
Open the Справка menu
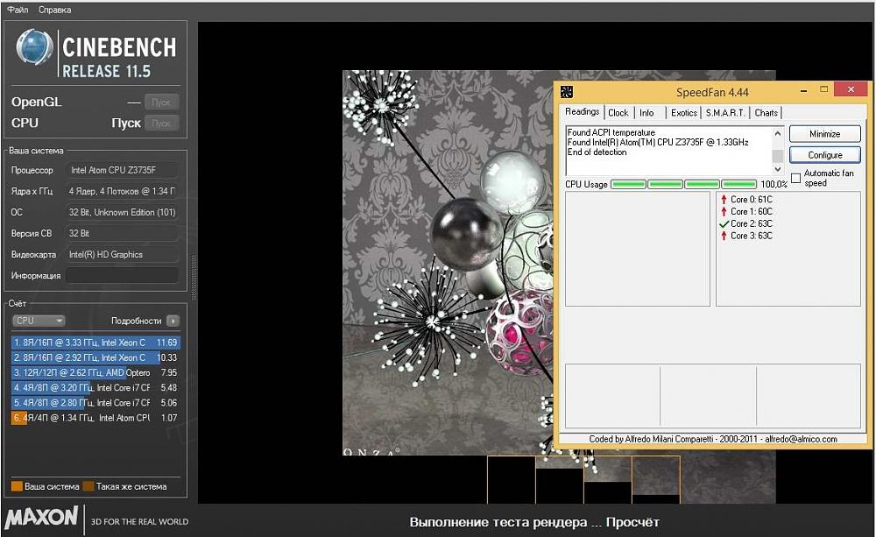(55, 10)
